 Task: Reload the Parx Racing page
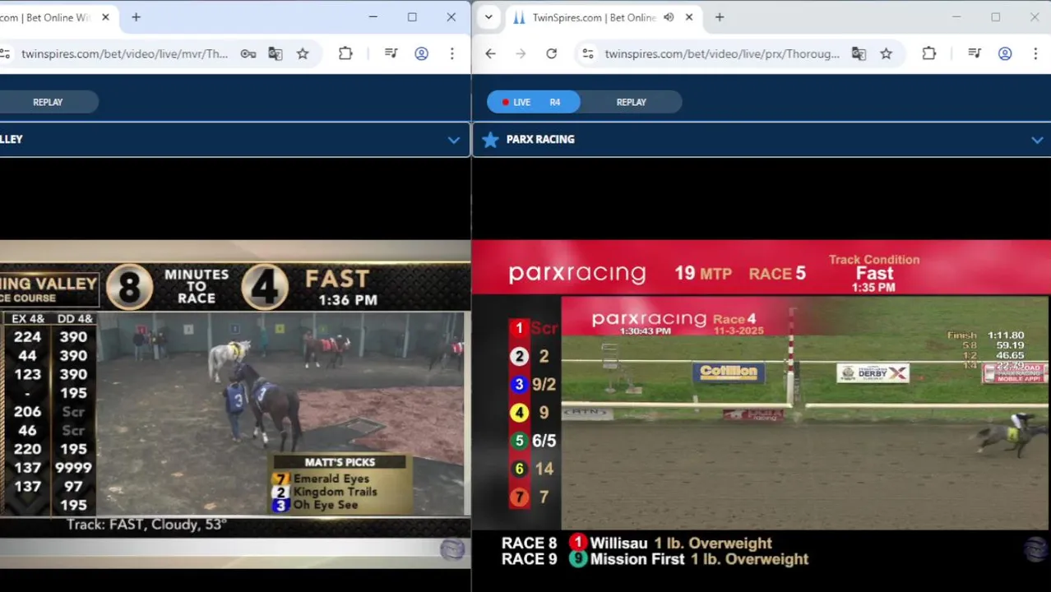pos(551,53)
